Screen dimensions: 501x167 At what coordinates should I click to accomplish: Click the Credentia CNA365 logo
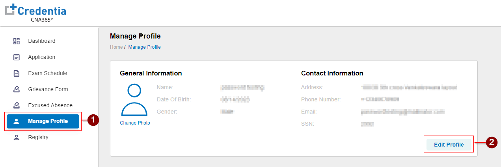coord(35,13)
